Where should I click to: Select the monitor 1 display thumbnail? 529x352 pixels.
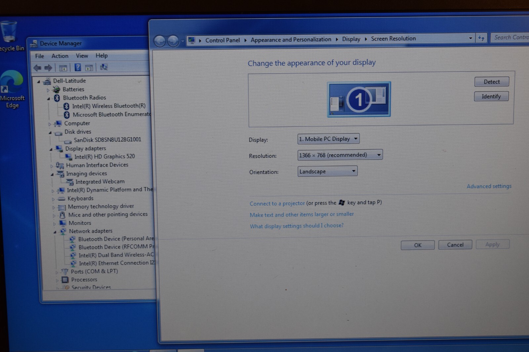tap(359, 99)
